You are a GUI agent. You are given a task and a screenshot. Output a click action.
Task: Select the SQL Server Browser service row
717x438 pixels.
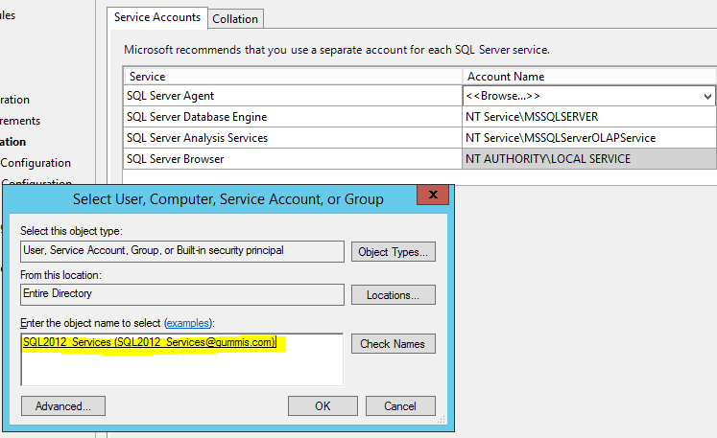(293, 159)
